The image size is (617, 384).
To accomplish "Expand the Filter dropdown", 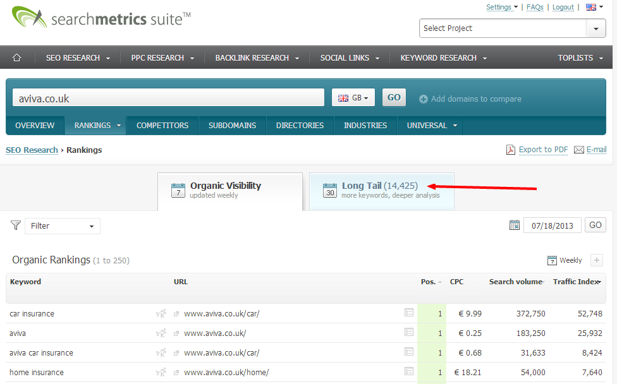I will click(x=63, y=226).
